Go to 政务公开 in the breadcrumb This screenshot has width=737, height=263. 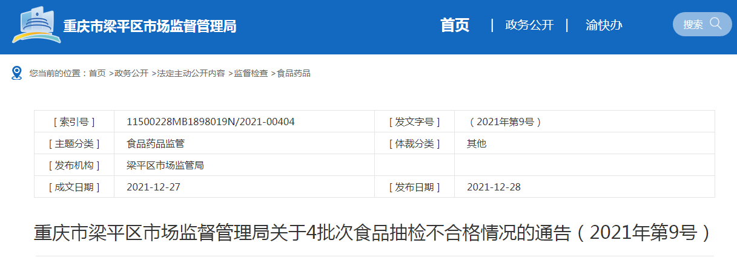point(131,73)
